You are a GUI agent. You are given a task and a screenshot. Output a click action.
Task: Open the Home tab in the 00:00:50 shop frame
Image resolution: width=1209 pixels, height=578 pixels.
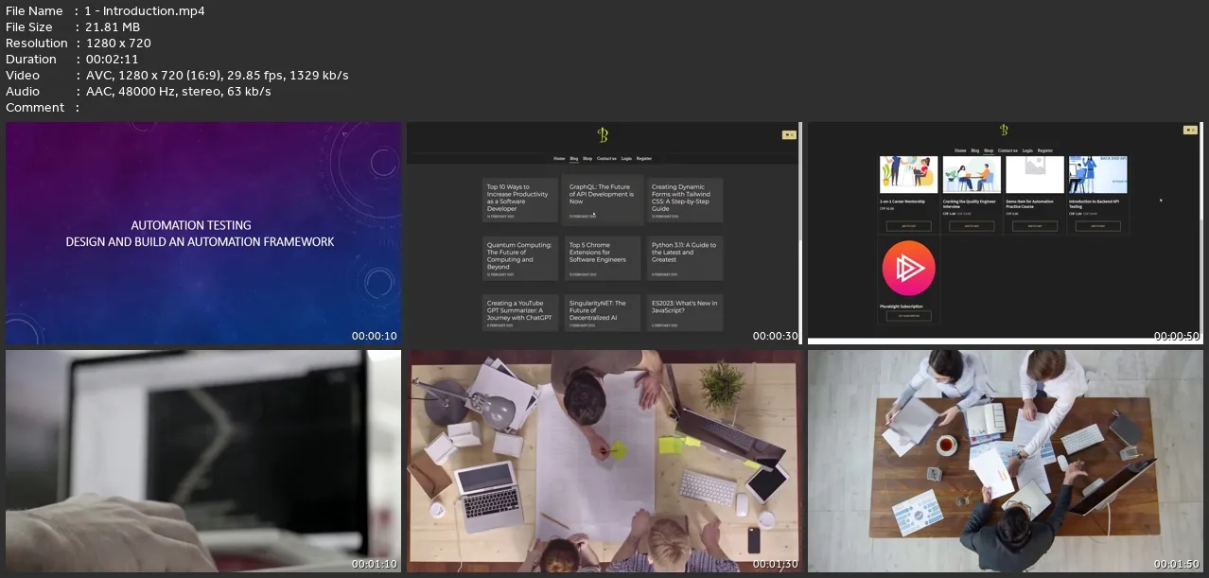click(960, 150)
